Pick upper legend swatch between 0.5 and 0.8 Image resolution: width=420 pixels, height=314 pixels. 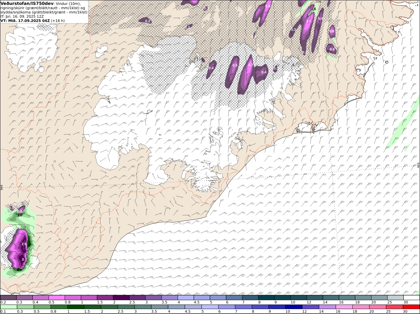point(56,297)
